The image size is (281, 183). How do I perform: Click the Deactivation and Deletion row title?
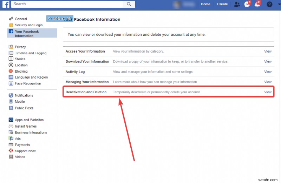pyautogui.click(x=86, y=92)
